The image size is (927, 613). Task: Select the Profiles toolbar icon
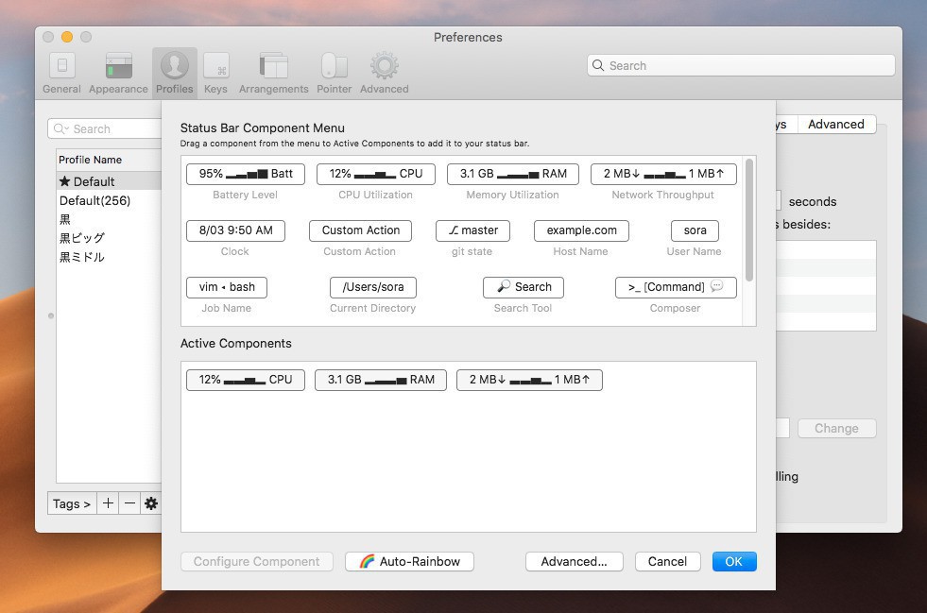pos(175,73)
